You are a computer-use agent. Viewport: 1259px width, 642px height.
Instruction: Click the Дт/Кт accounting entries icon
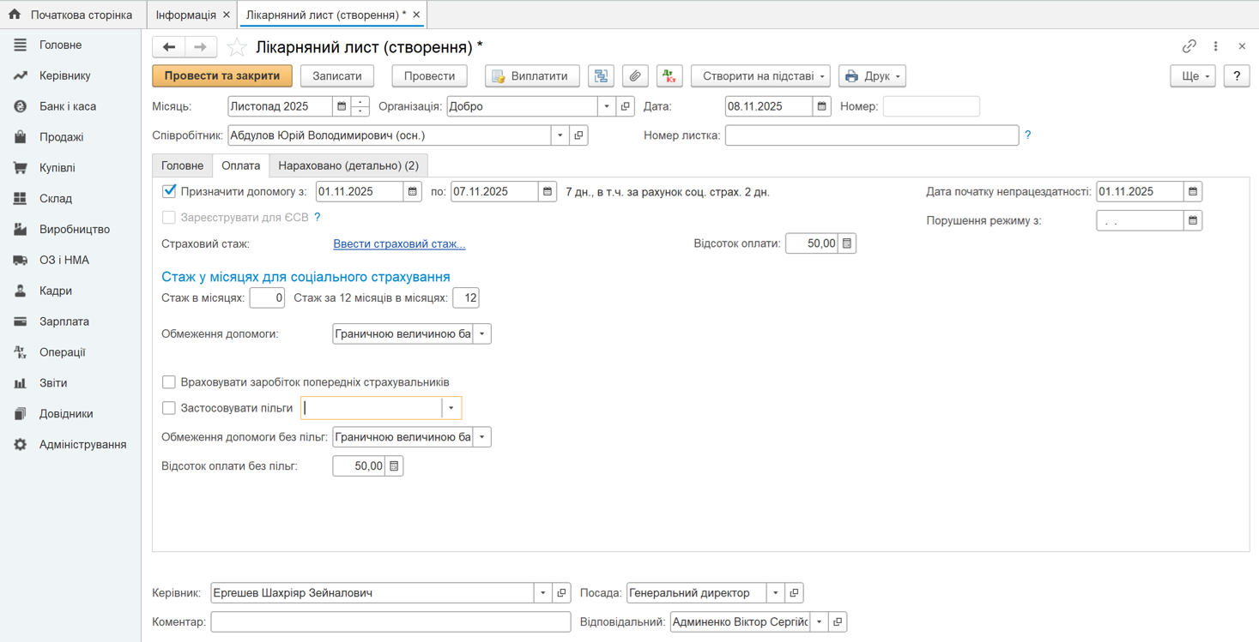(x=669, y=76)
